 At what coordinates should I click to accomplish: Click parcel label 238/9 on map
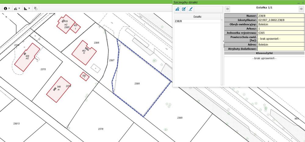pyautogui.click(x=180, y=118)
